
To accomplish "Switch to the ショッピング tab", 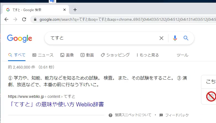I will coord(115,55).
